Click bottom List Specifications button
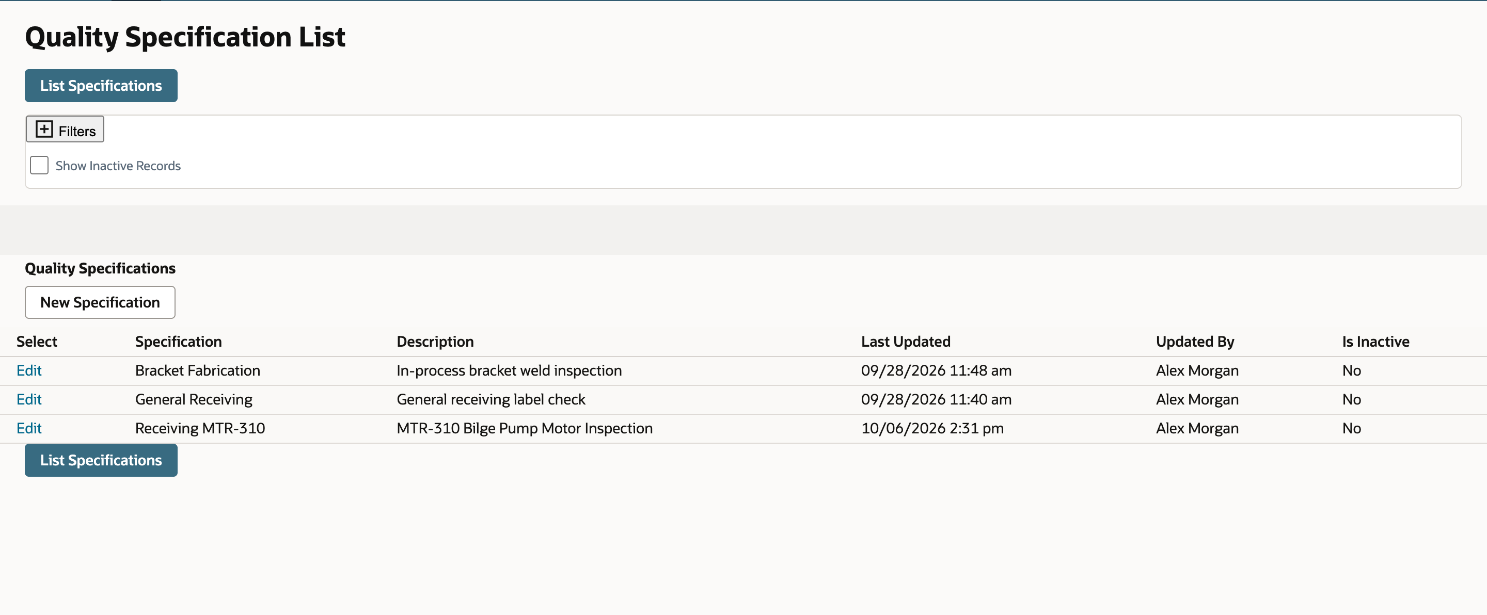Image resolution: width=1487 pixels, height=615 pixels. [101, 460]
